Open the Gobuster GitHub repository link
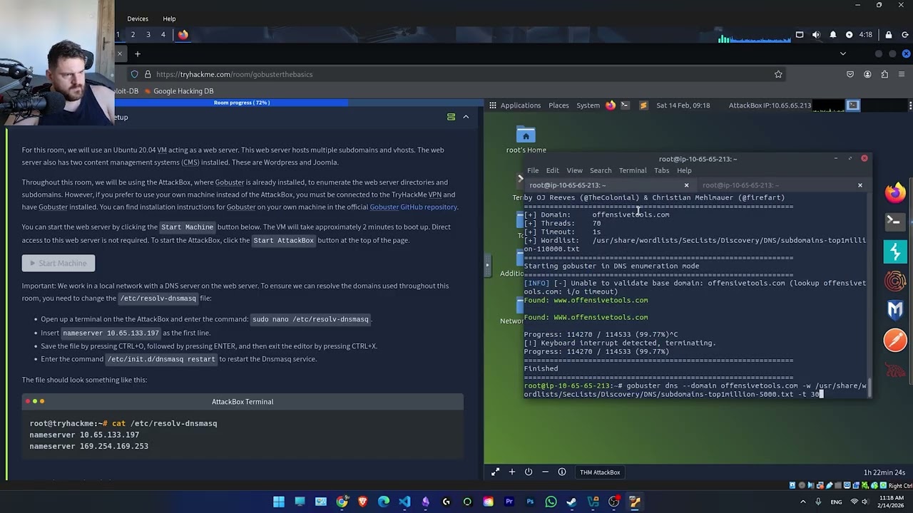913x513 pixels. pyautogui.click(x=413, y=207)
